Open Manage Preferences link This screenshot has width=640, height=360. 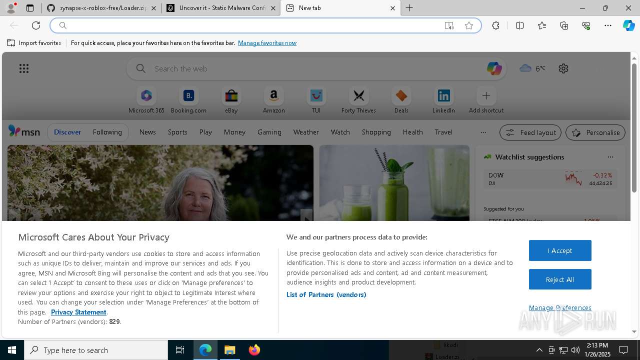pos(560,307)
